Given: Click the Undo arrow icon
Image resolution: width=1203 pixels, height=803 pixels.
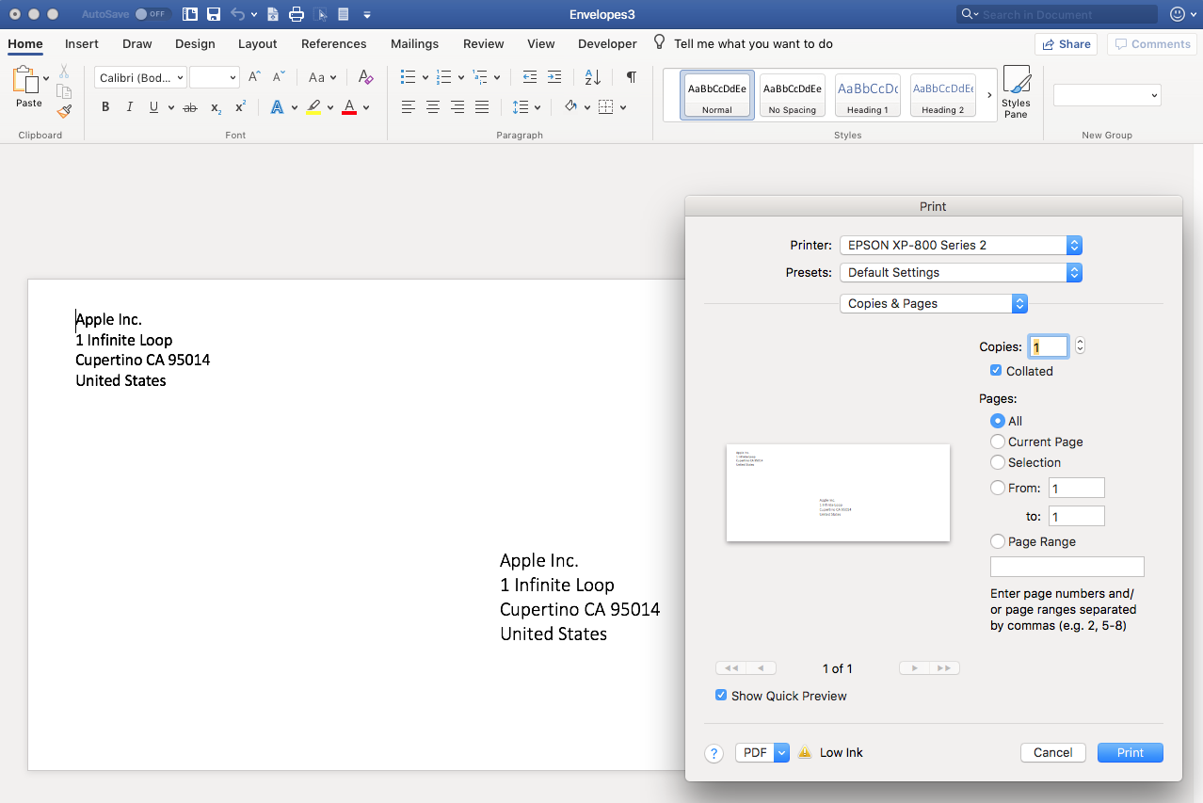Looking at the screenshot, I should tap(238, 14).
